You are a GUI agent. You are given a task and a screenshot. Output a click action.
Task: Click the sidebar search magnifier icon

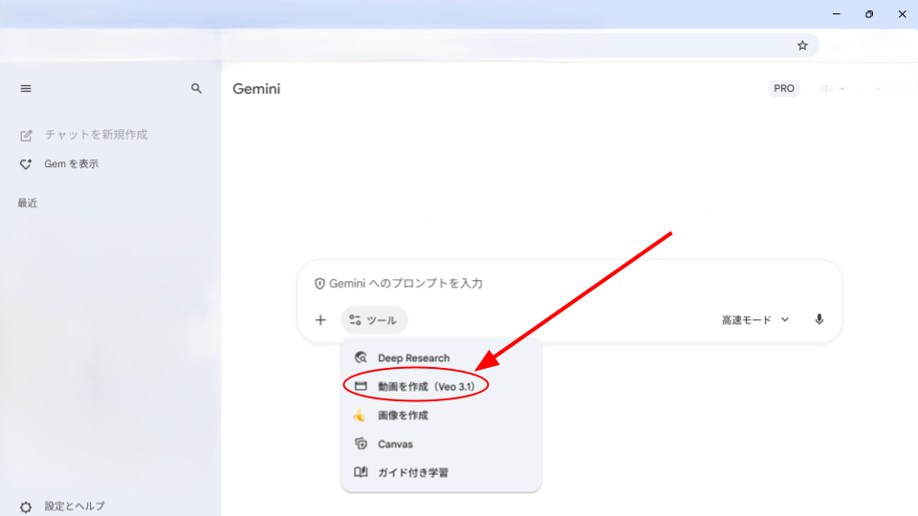click(x=197, y=88)
